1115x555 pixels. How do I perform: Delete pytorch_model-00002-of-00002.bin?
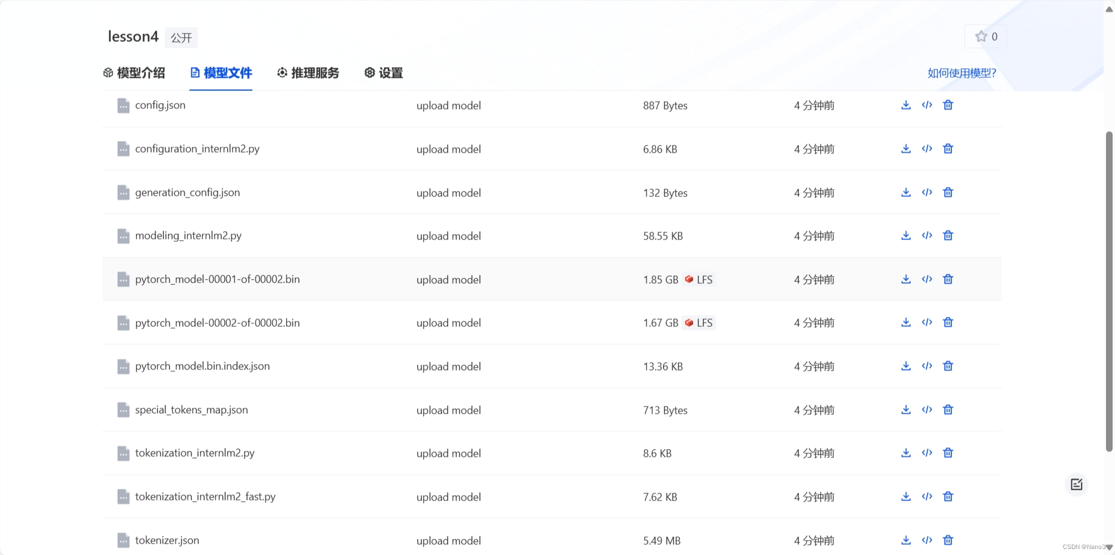pos(948,322)
